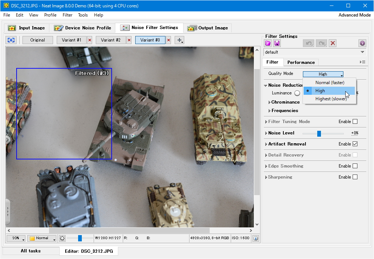Collapse the Noise Reduction section
The image size is (374, 259).
(265, 85)
